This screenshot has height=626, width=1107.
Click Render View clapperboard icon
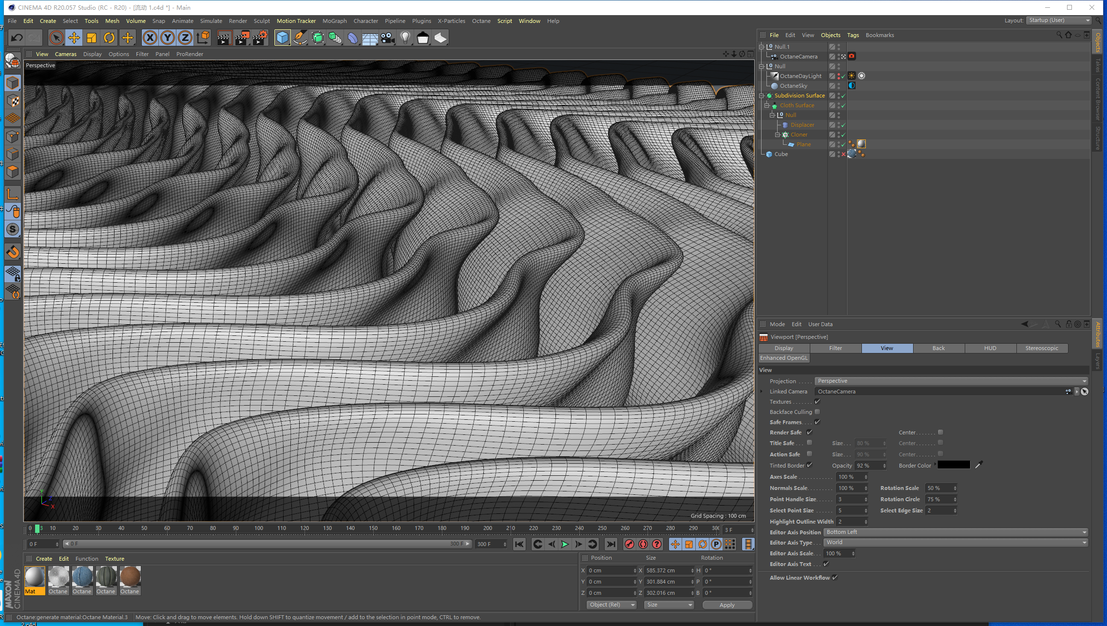[224, 38]
